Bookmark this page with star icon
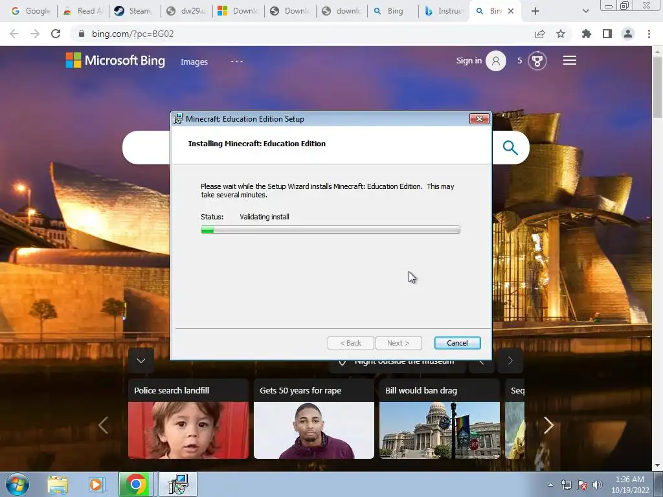Image resolution: width=663 pixels, height=497 pixels. click(x=561, y=34)
